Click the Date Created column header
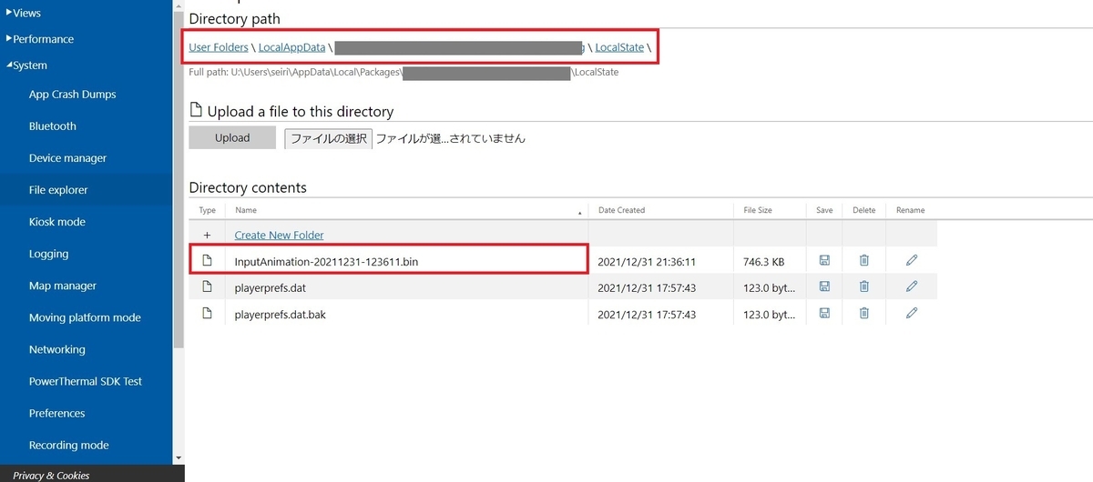The height and width of the screenshot is (482, 1093). (660, 210)
